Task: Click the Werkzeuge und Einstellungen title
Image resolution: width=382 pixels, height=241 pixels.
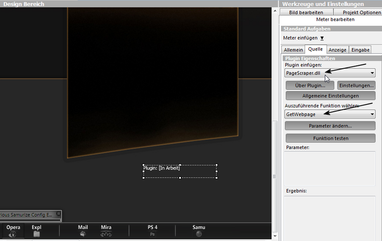Action: (x=323, y=4)
